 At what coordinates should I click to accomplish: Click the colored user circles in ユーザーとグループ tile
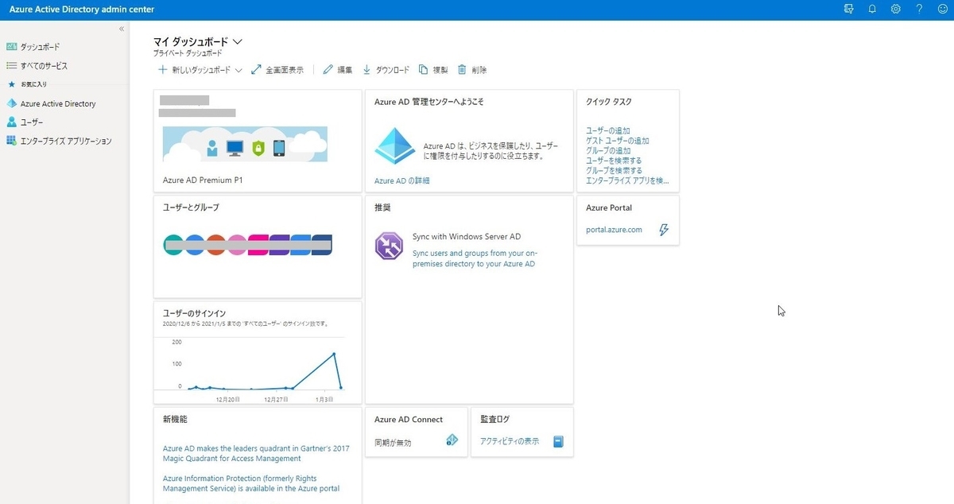coord(247,245)
